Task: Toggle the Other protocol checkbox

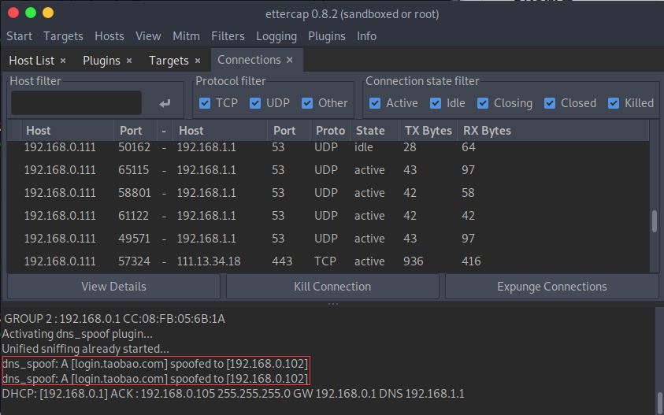Action: point(307,103)
